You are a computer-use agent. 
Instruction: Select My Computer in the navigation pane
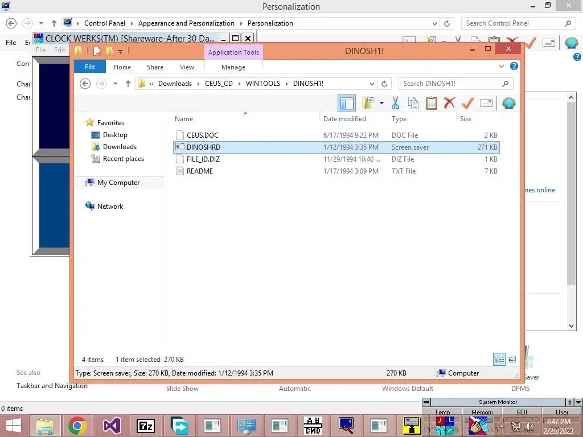pyautogui.click(x=118, y=183)
